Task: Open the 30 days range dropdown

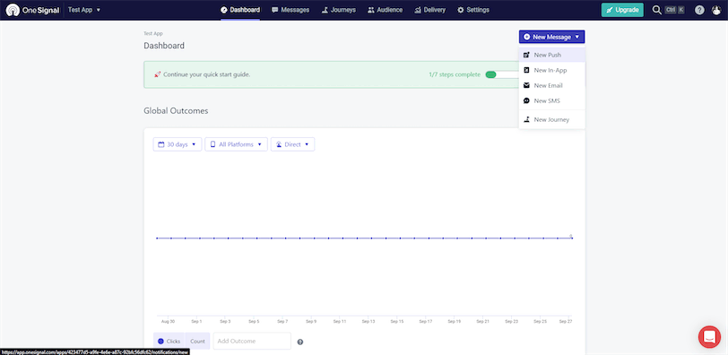Action: (178, 144)
